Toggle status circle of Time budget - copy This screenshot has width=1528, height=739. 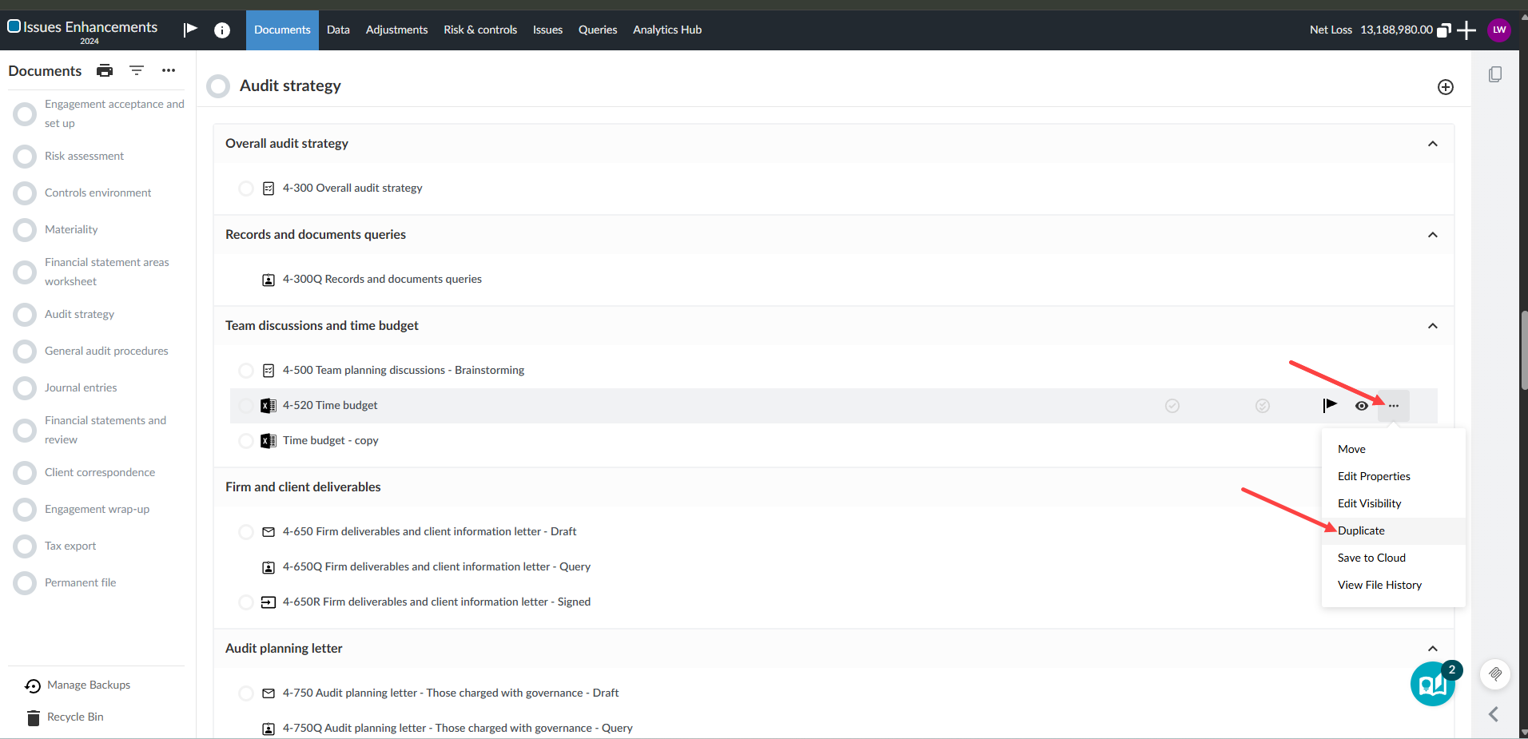246,441
